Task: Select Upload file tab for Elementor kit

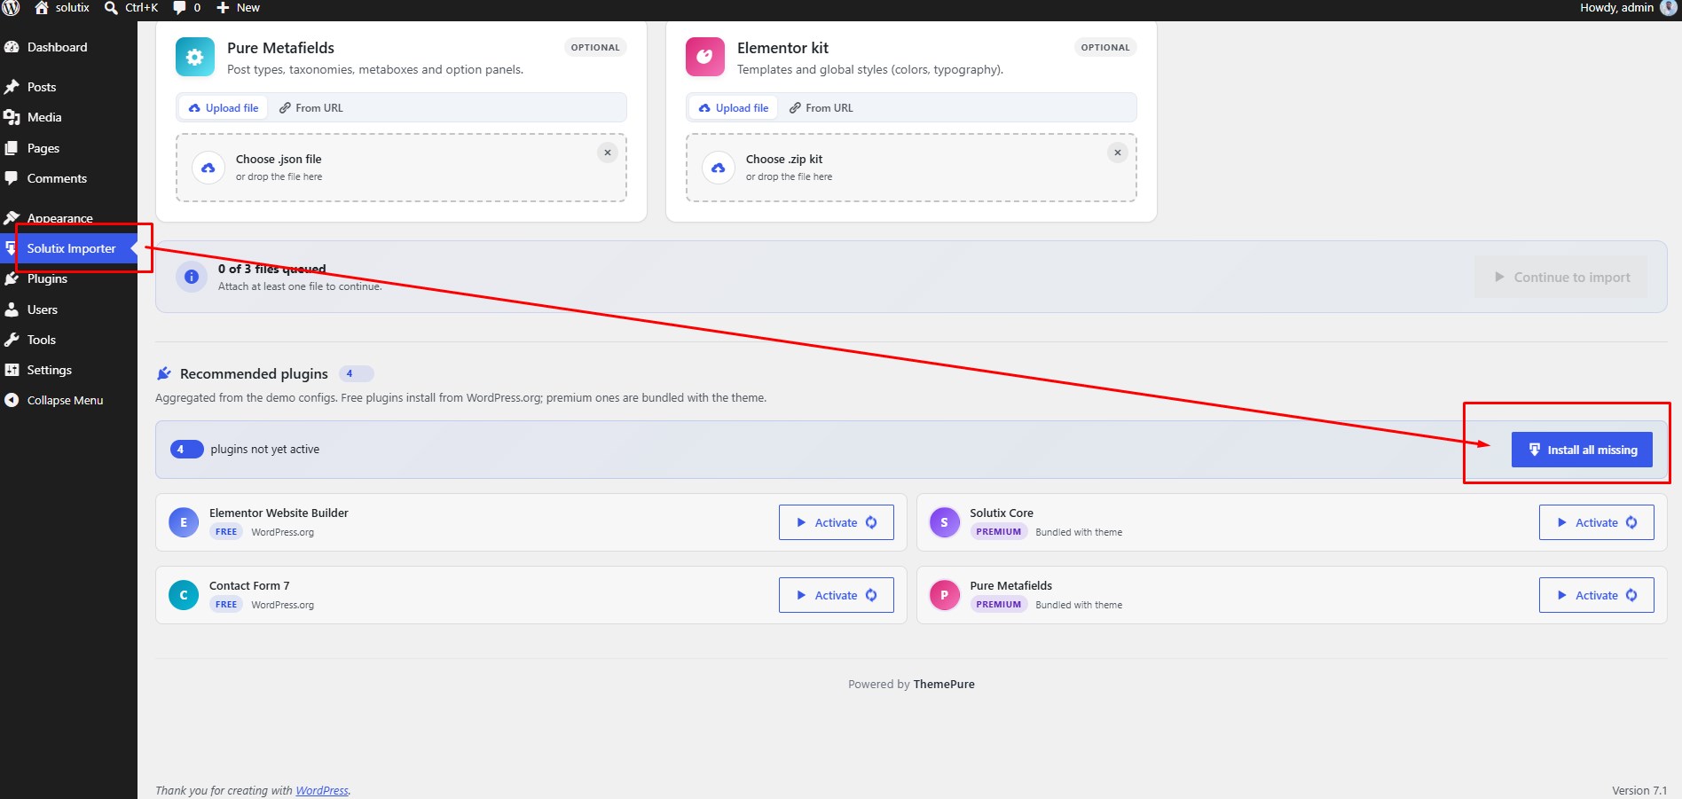Action: point(734,108)
